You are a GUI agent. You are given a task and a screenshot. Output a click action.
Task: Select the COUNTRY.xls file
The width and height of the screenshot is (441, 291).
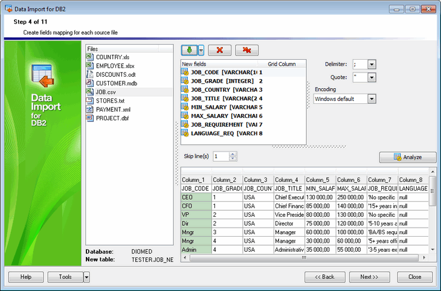pos(112,57)
